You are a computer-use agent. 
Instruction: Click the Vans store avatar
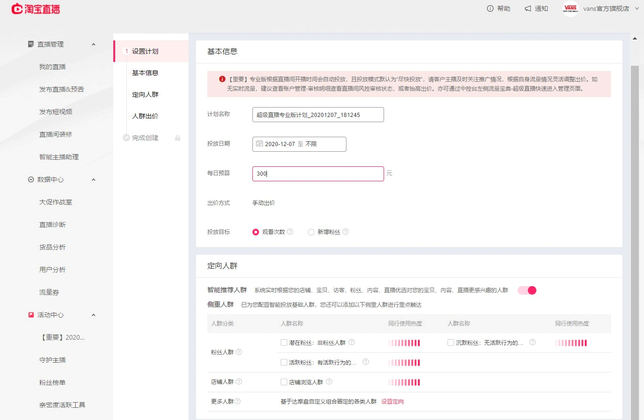tap(570, 8)
